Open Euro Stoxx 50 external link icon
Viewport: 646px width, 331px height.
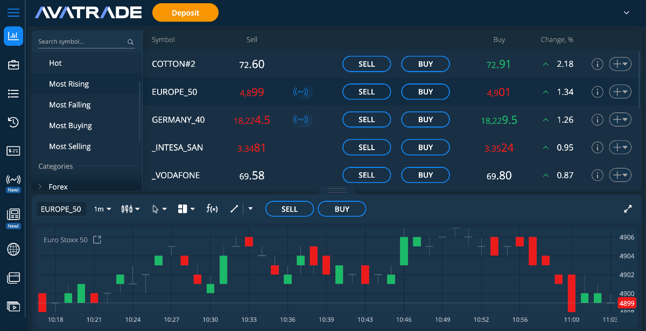click(x=97, y=240)
